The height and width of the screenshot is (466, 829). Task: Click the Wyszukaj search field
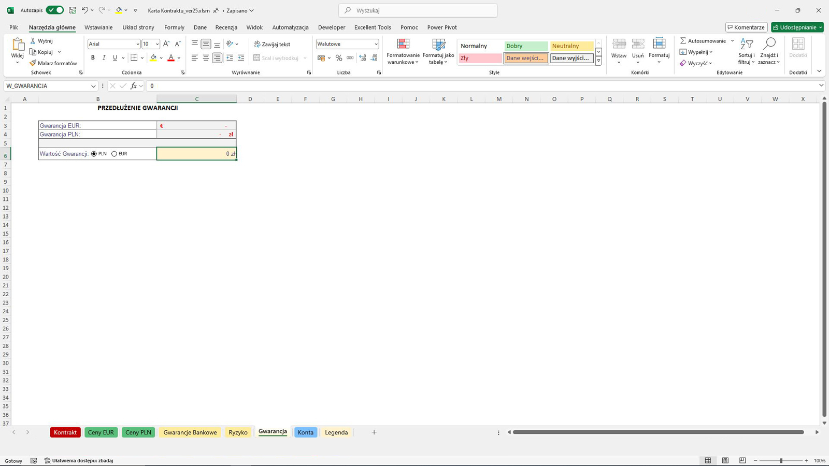click(418, 10)
